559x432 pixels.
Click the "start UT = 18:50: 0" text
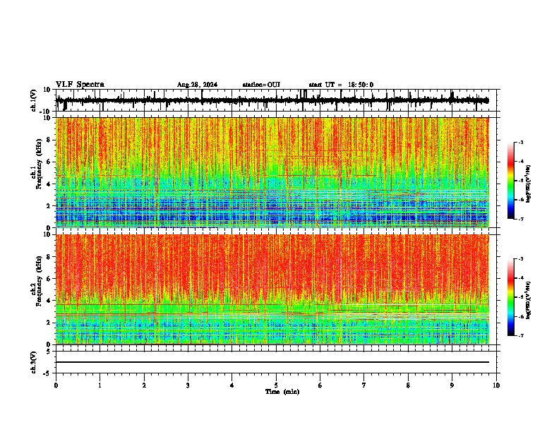341,85
